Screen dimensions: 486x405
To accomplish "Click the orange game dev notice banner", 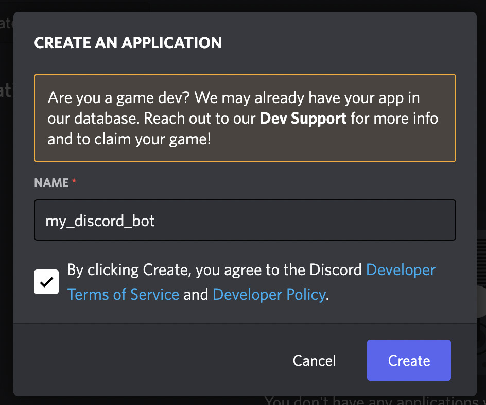I will [245, 118].
